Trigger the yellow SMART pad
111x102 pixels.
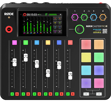point(86,57)
